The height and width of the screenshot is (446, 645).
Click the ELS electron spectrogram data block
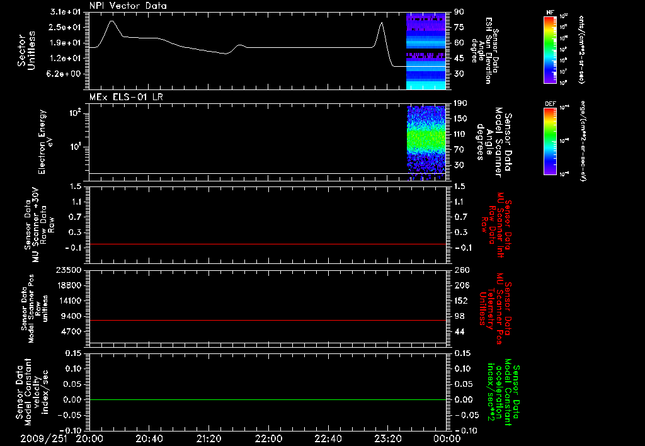click(x=426, y=143)
